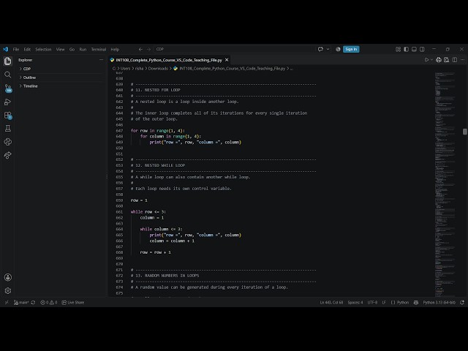Open the remote window status icon
The width and height of the screenshot is (468, 351).
click(x=7, y=302)
